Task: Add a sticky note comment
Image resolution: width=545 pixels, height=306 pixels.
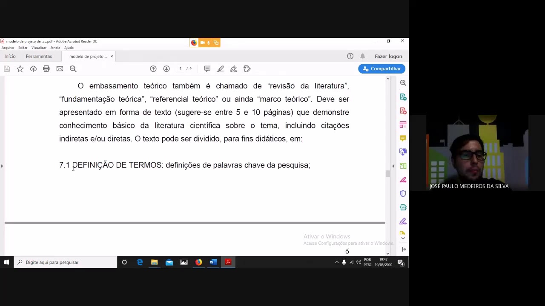Action: (207, 69)
